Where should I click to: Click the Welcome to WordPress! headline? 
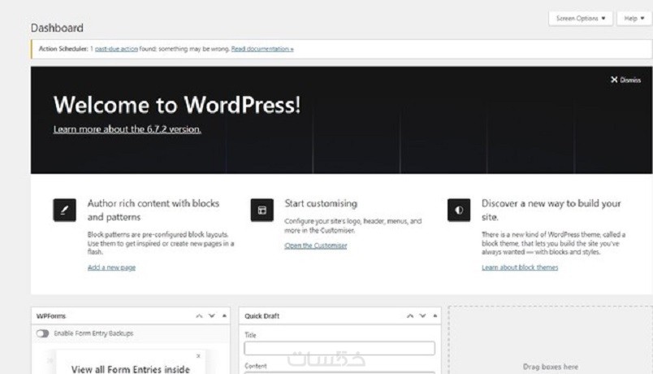coord(177,105)
